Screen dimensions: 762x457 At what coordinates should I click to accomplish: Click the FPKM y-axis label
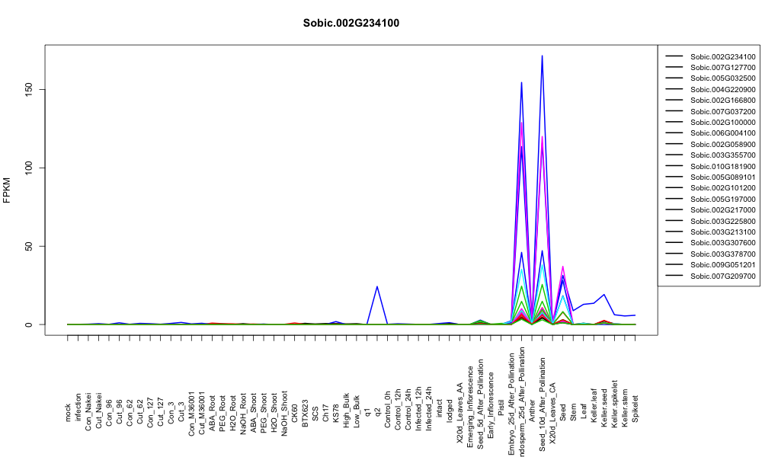tap(7, 190)
